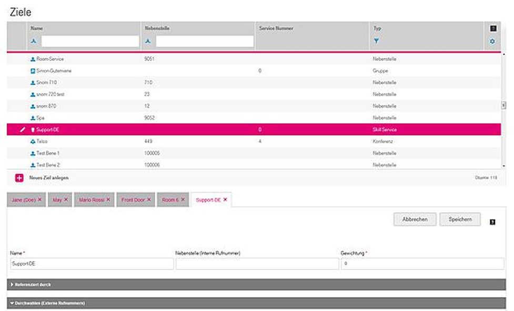
Task: Select the Test Bene 1 row name
Action: point(48,153)
